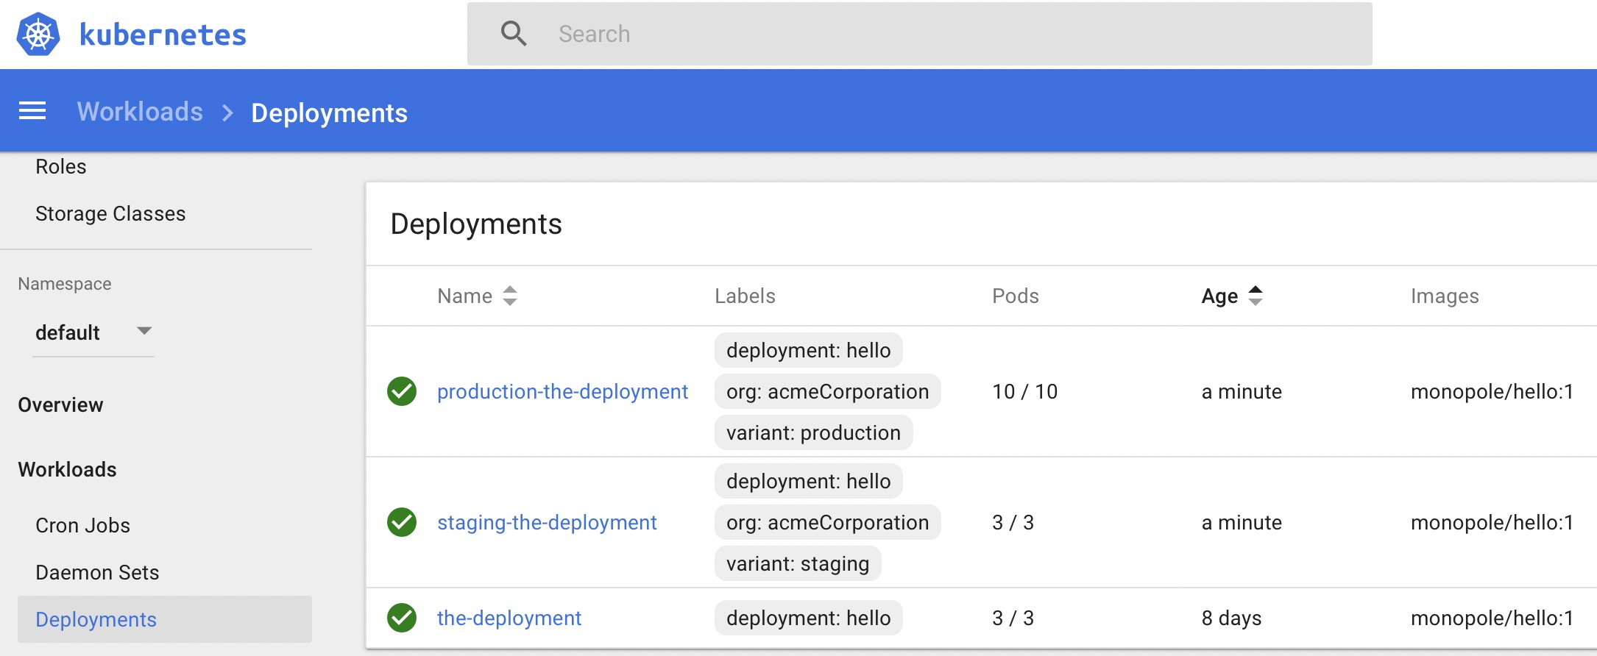This screenshot has width=1597, height=656.
Task: Click the variant: staging label chip
Action: (x=798, y=563)
